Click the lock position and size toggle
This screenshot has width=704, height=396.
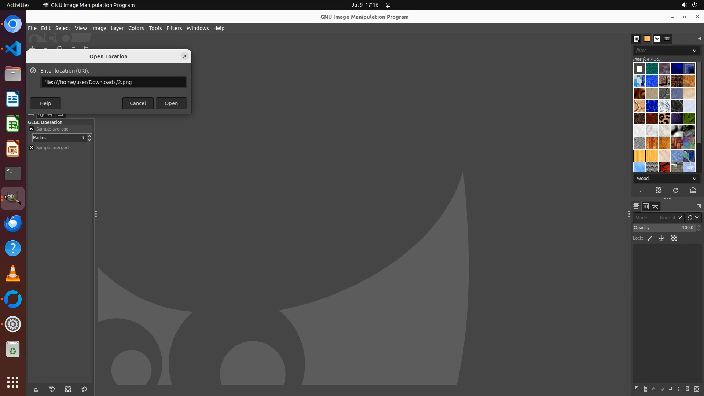661,238
